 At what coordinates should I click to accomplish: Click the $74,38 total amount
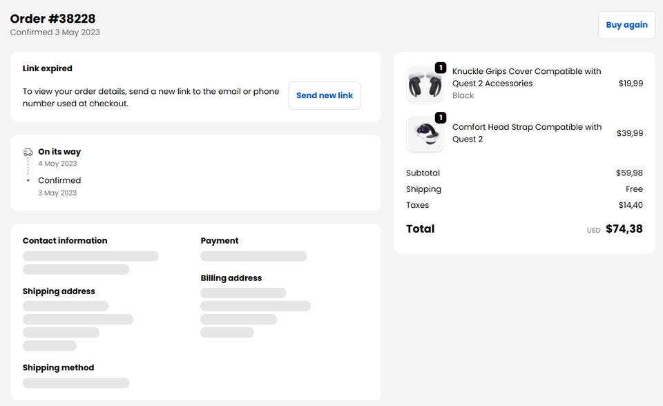(624, 229)
